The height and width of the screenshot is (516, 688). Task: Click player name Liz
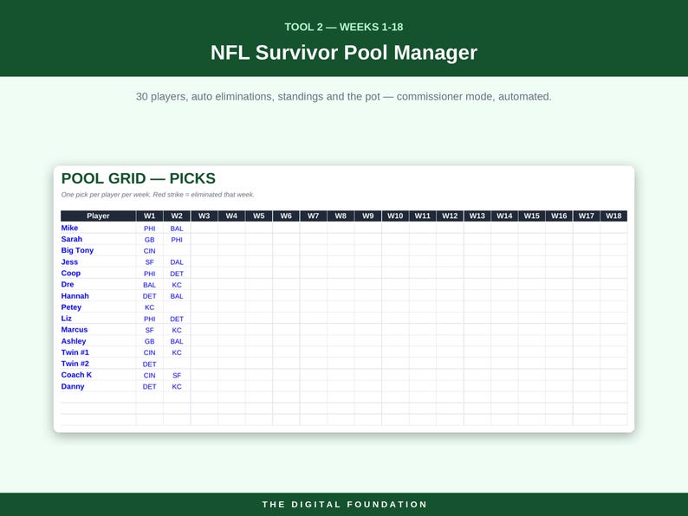tap(66, 319)
